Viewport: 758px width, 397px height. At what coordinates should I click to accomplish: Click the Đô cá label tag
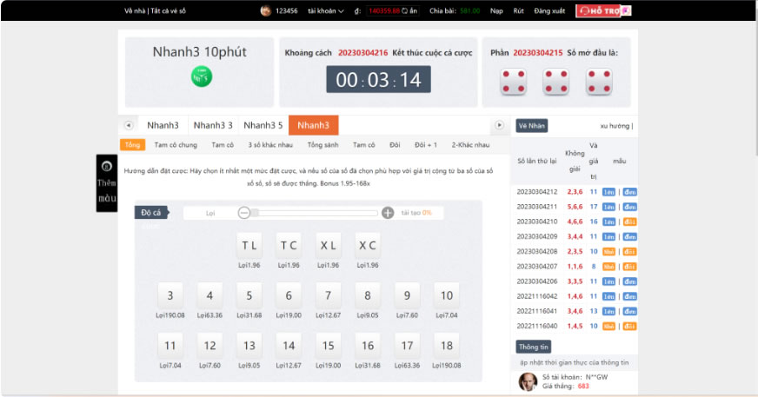point(151,213)
